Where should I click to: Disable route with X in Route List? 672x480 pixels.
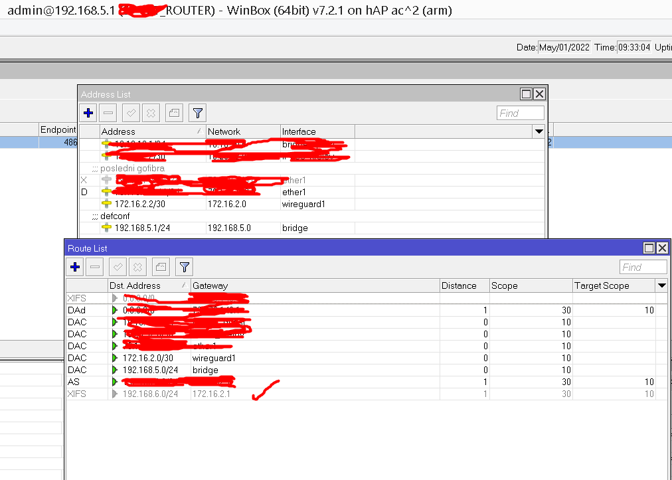[137, 267]
